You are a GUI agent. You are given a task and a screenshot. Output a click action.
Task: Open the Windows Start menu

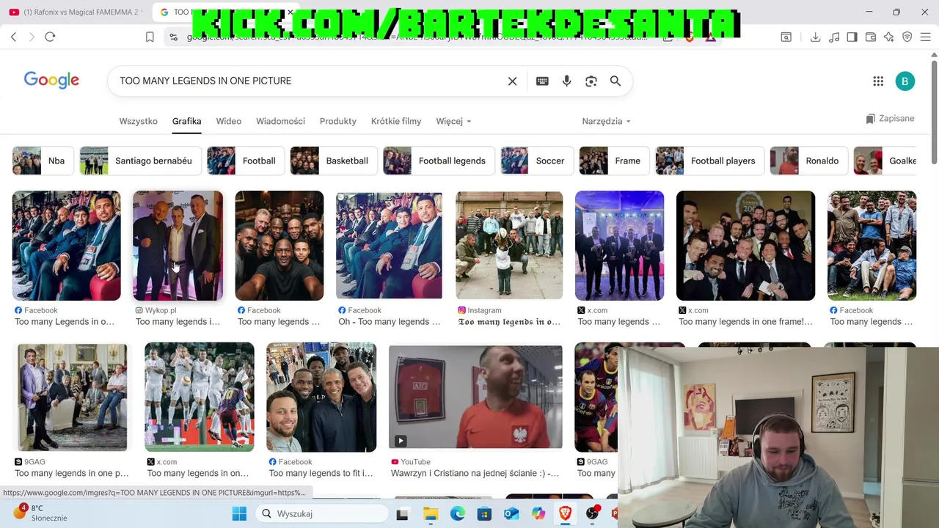pos(239,513)
